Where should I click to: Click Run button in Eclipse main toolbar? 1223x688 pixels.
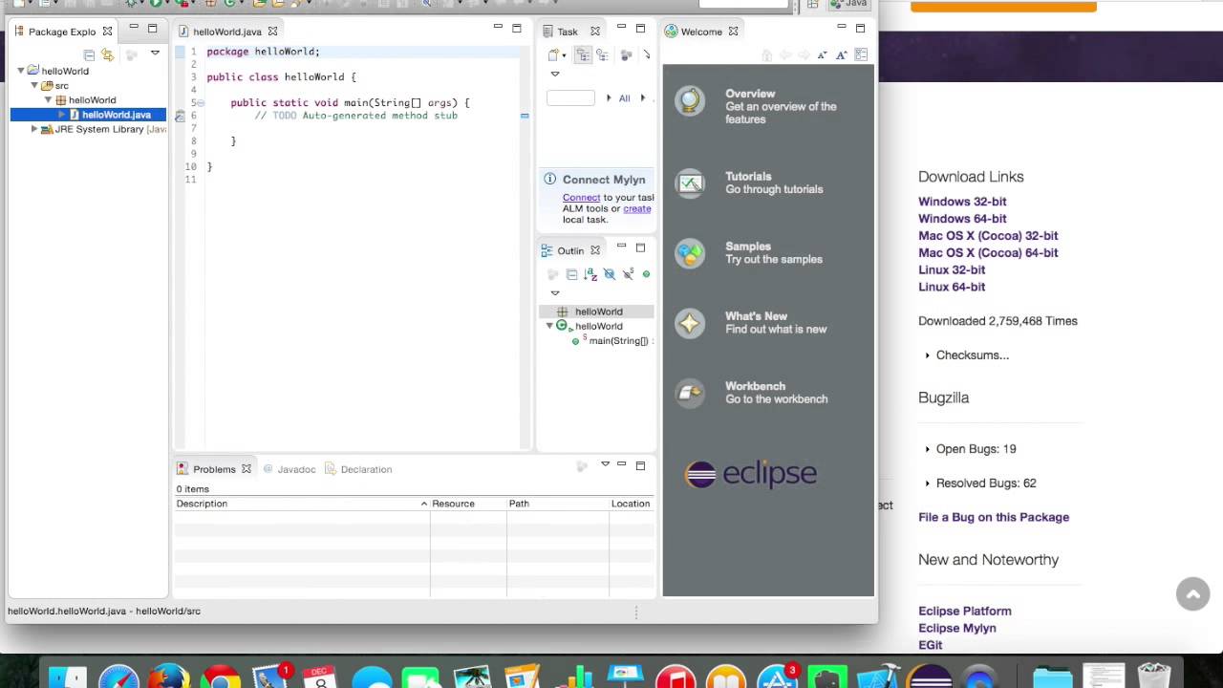coord(155,4)
